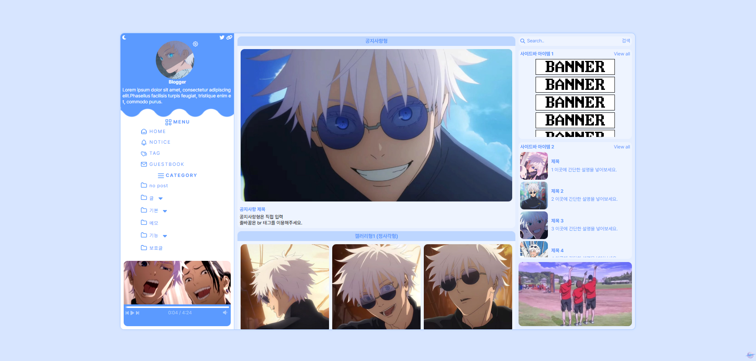
Task: Click View all for 사이드바 아이템 1
Action: [622, 54]
